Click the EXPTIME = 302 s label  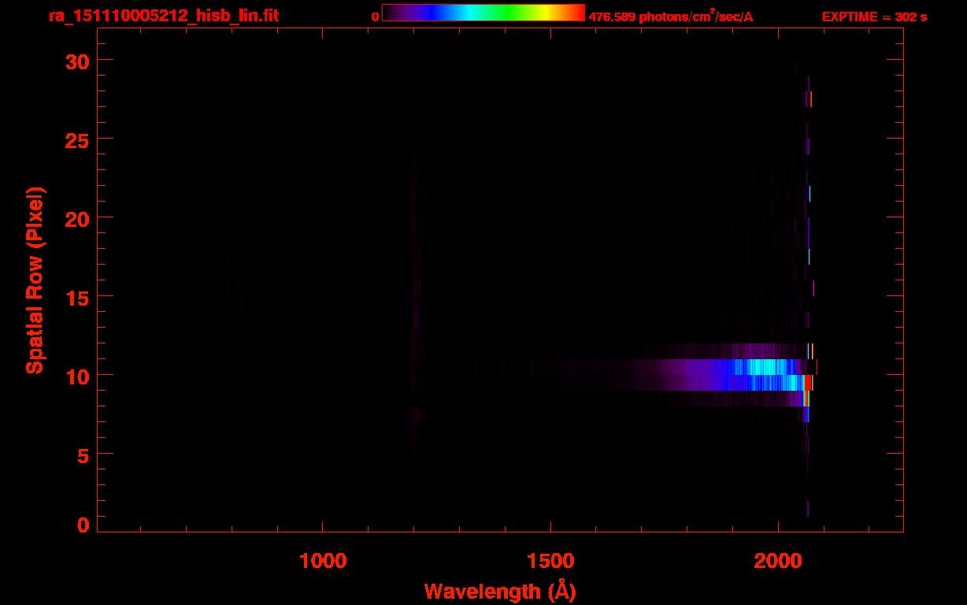click(874, 17)
